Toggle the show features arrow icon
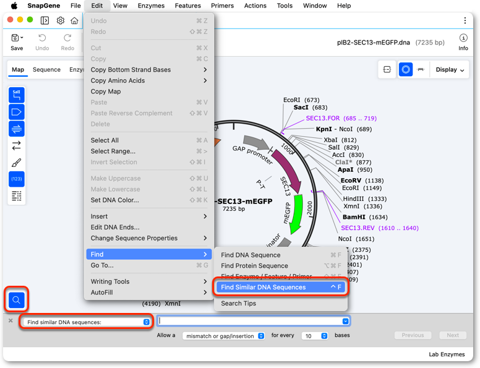The width and height of the screenshot is (480, 368). [x=17, y=112]
